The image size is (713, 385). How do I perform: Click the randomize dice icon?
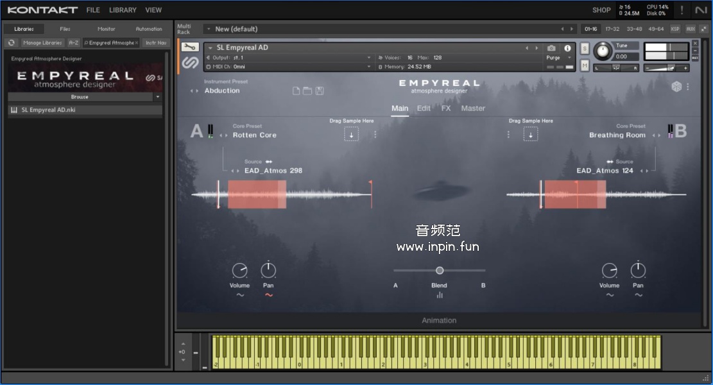pyautogui.click(x=676, y=87)
